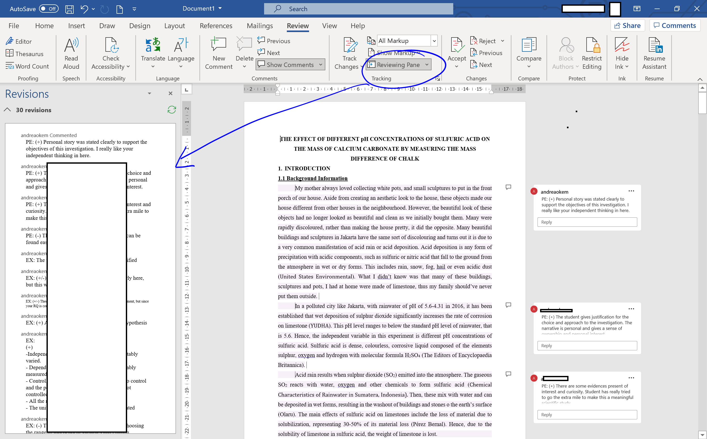Start Read Aloud speech
The width and height of the screenshot is (707, 439).
point(71,54)
